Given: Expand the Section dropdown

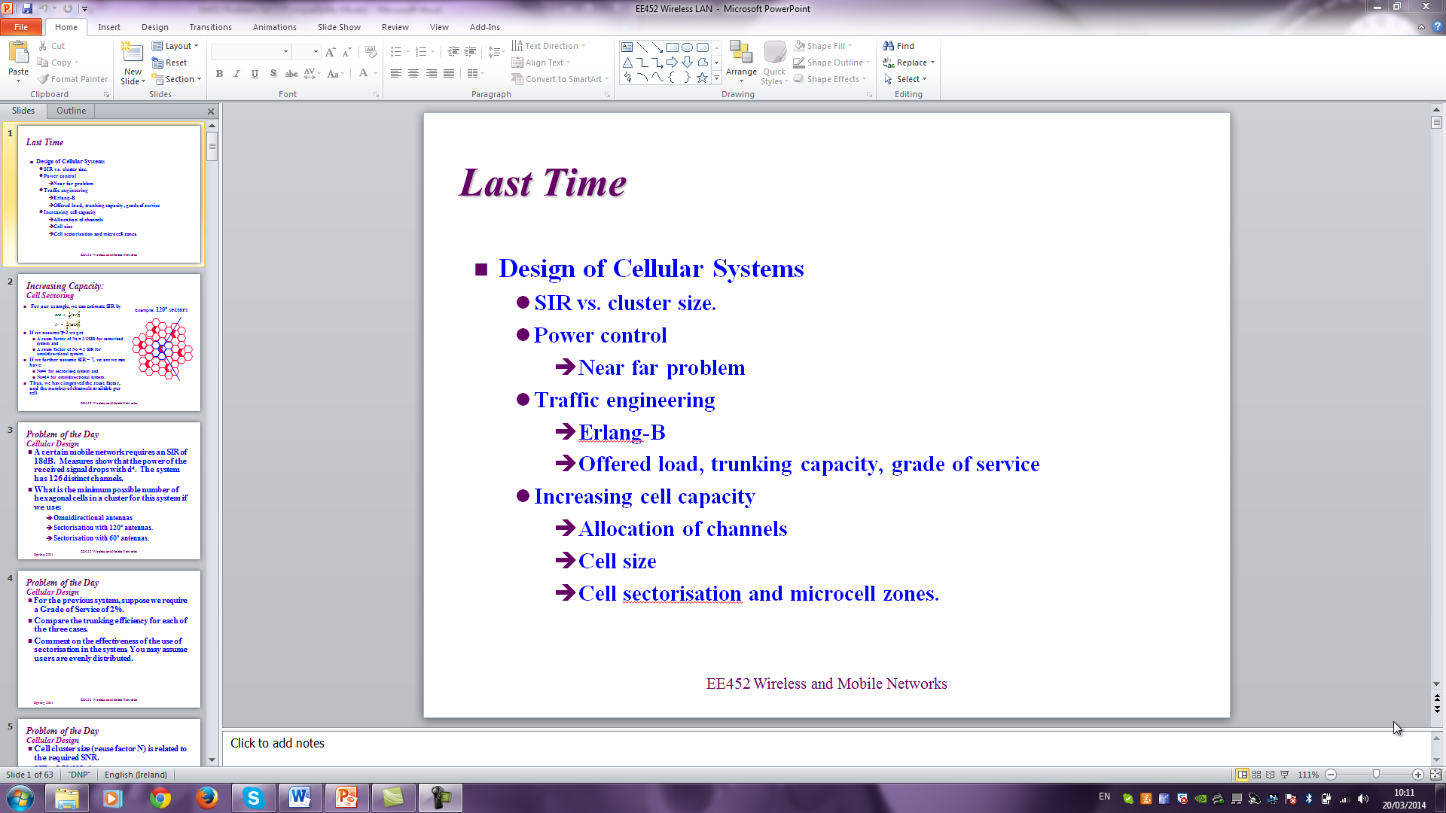Looking at the screenshot, I should tap(178, 79).
